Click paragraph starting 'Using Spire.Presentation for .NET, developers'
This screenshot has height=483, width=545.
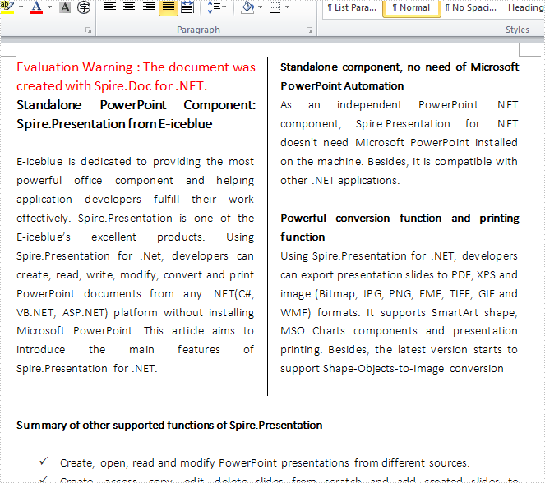pos(399,312)
